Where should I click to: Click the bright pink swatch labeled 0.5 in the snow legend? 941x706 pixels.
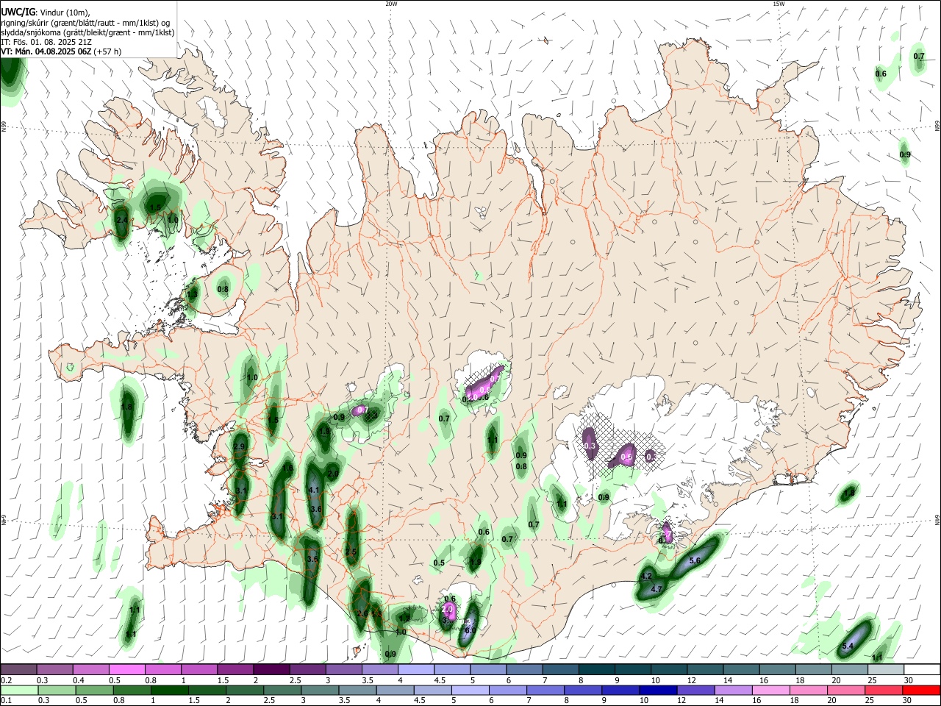pyautogui.click(x=126, y=669)
